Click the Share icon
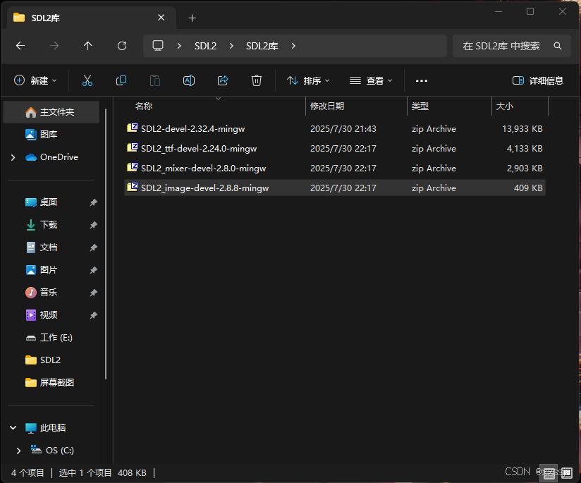 (x=222, y=80)
